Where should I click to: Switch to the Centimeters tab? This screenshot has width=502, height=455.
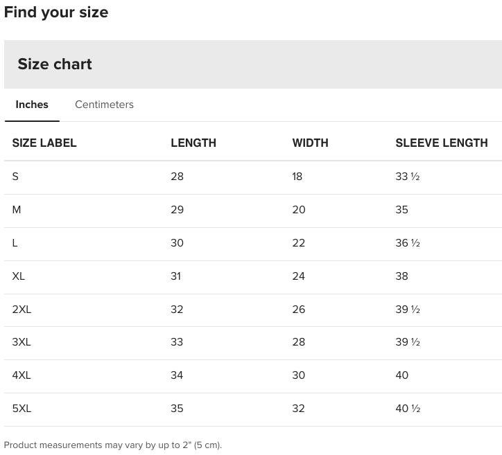pos(104,105)
